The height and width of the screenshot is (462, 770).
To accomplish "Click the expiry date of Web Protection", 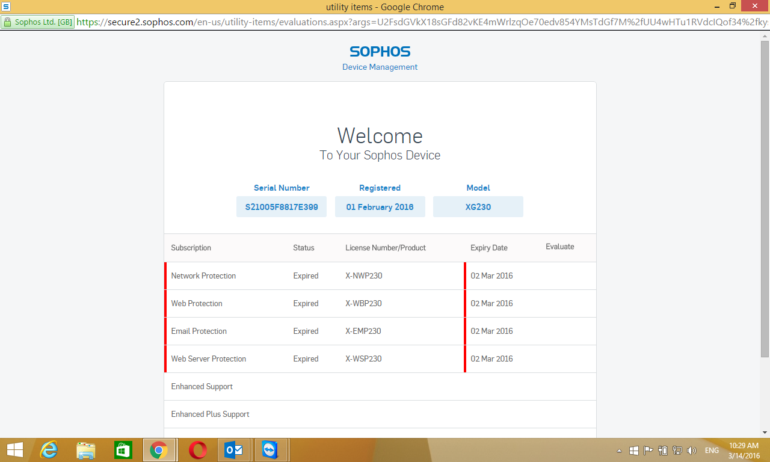I will click(x=491, y=303).
